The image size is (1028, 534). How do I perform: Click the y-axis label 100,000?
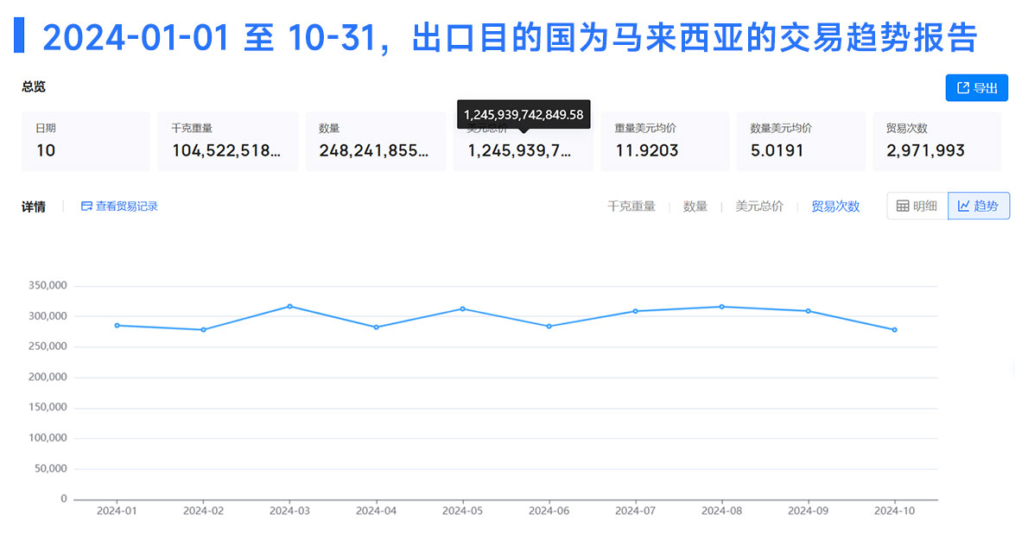click(x=48, y=438)
